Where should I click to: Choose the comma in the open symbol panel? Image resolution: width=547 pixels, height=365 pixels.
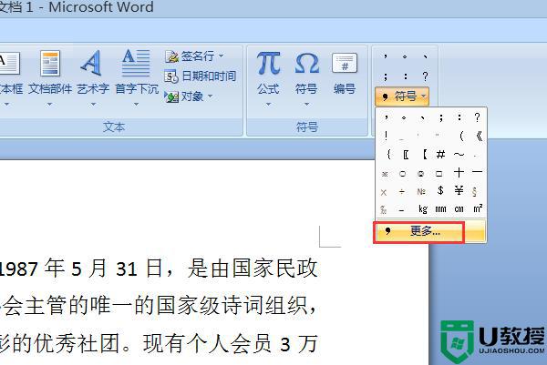coord(386,117)
